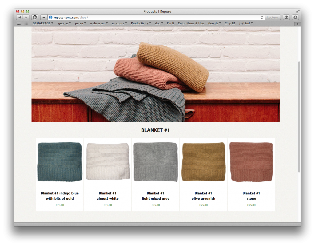
Task: Open the Productivity bookmarks dropdown
Action: (141, 23)
